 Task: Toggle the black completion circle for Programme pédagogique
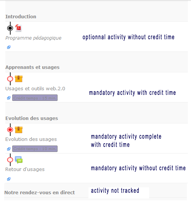pyautogui.click(x=10, y=28)
